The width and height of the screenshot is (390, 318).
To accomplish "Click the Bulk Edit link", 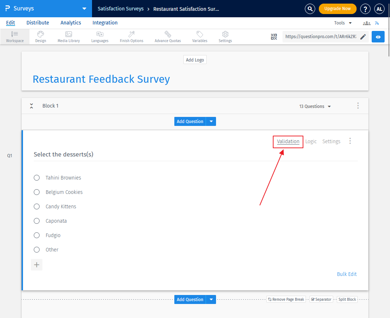I will (x=347, y=274).
